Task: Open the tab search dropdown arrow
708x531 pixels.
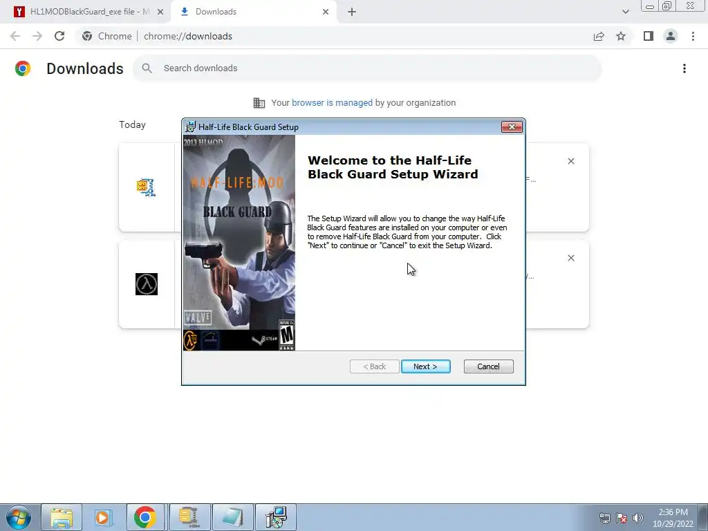Action: click(x=625, y=12)
